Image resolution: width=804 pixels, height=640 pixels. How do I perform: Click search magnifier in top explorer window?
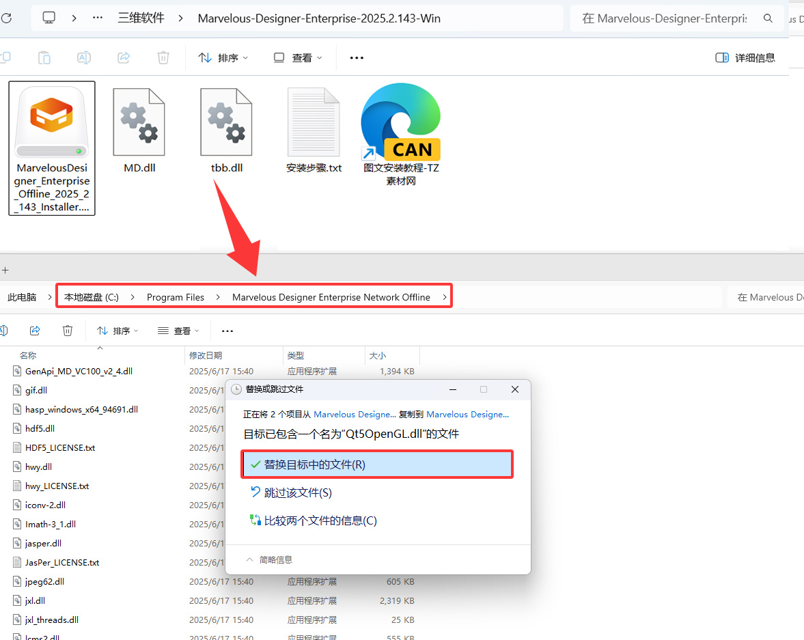pos(768,18)
